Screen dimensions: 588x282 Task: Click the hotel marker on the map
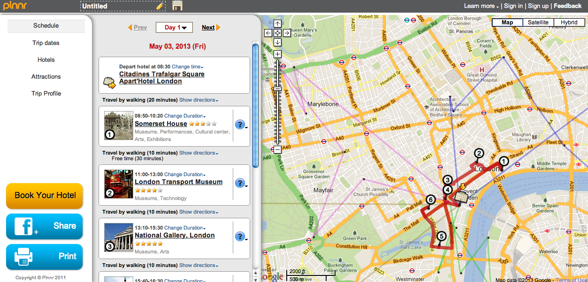pos(461,197)
